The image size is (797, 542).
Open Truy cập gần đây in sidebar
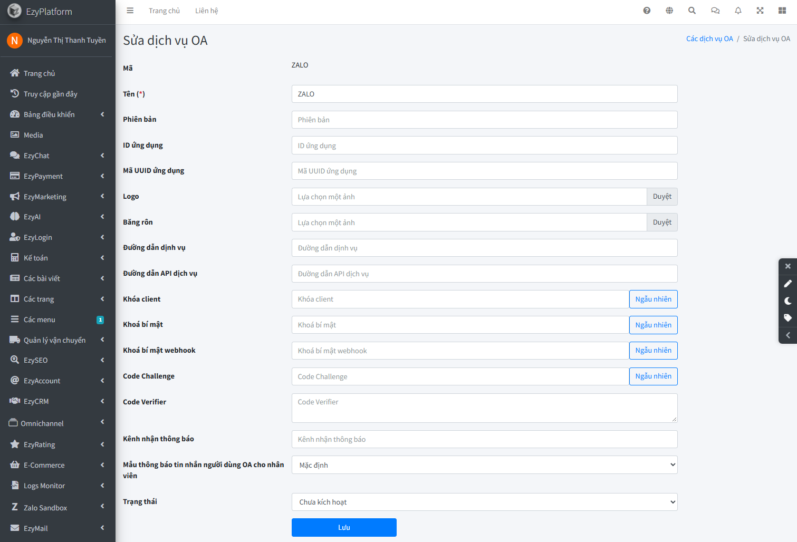(x=57, y=94)
